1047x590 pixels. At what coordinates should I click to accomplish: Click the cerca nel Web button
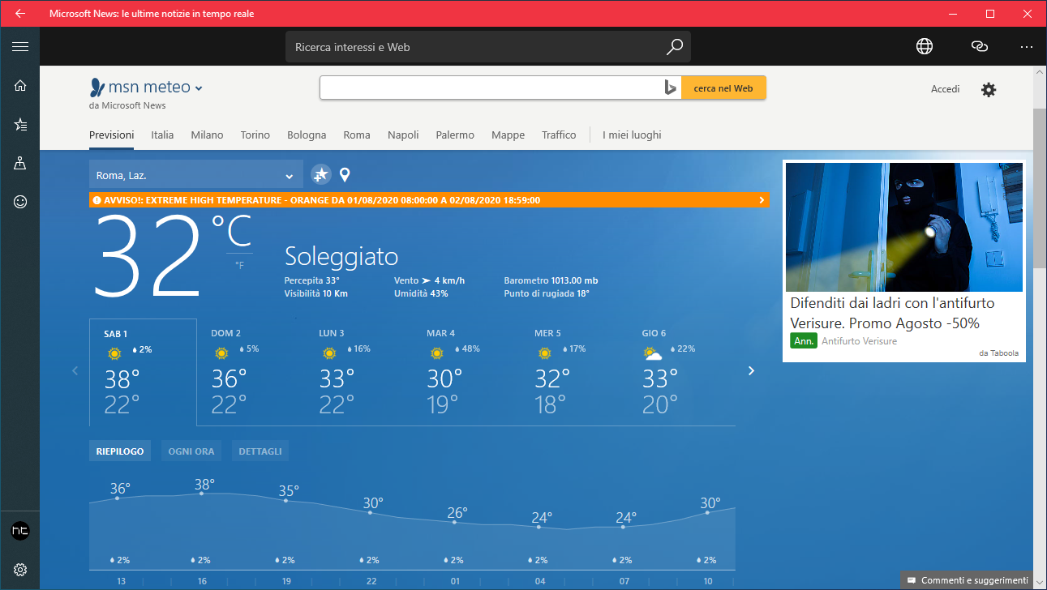pos(723,87)
